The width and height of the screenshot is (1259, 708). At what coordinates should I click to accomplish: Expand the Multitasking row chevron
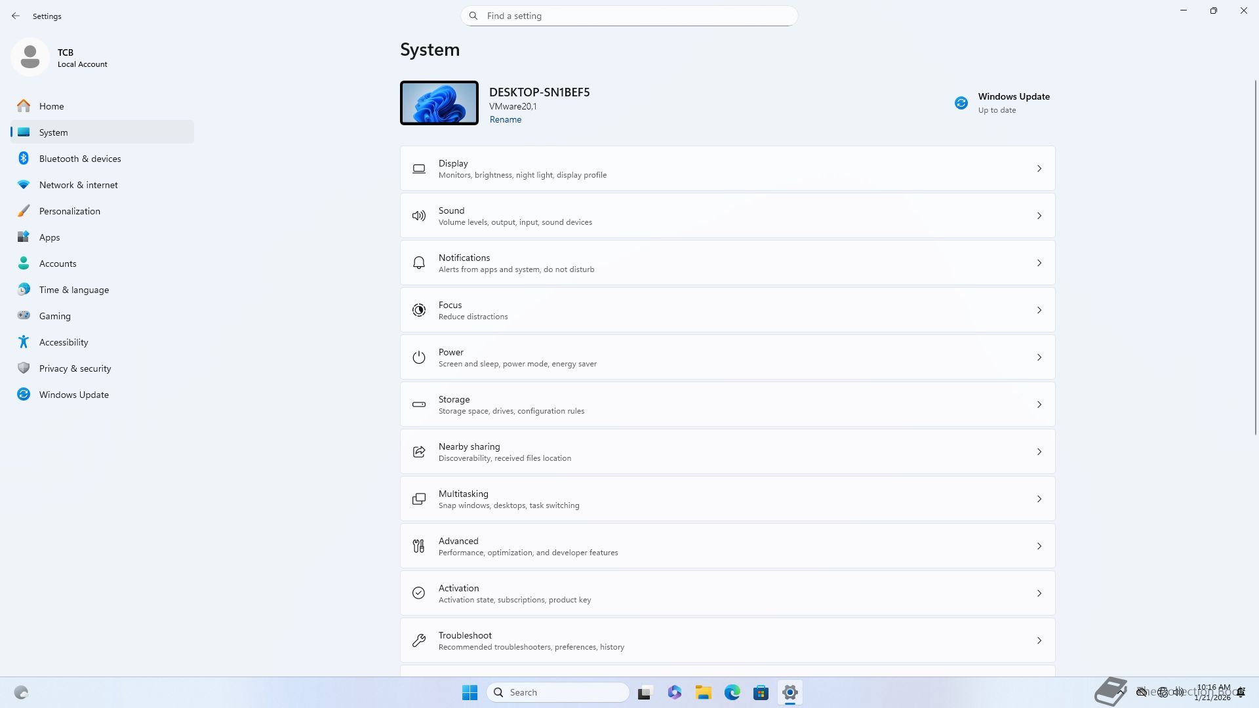(1039, 499)
